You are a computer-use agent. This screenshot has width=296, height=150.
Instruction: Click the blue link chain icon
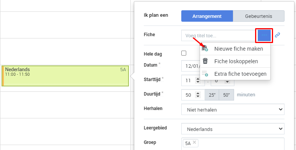(x=277, y=35)
